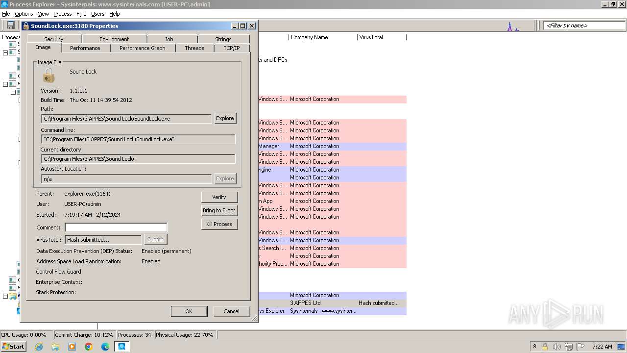Open the Find menu
This screenshot has width=627, height=353.
tap(81, 14)
